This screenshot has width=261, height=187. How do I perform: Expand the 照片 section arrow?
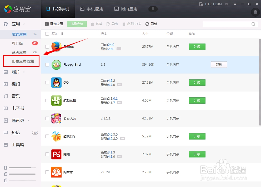[x=24, y=72]
